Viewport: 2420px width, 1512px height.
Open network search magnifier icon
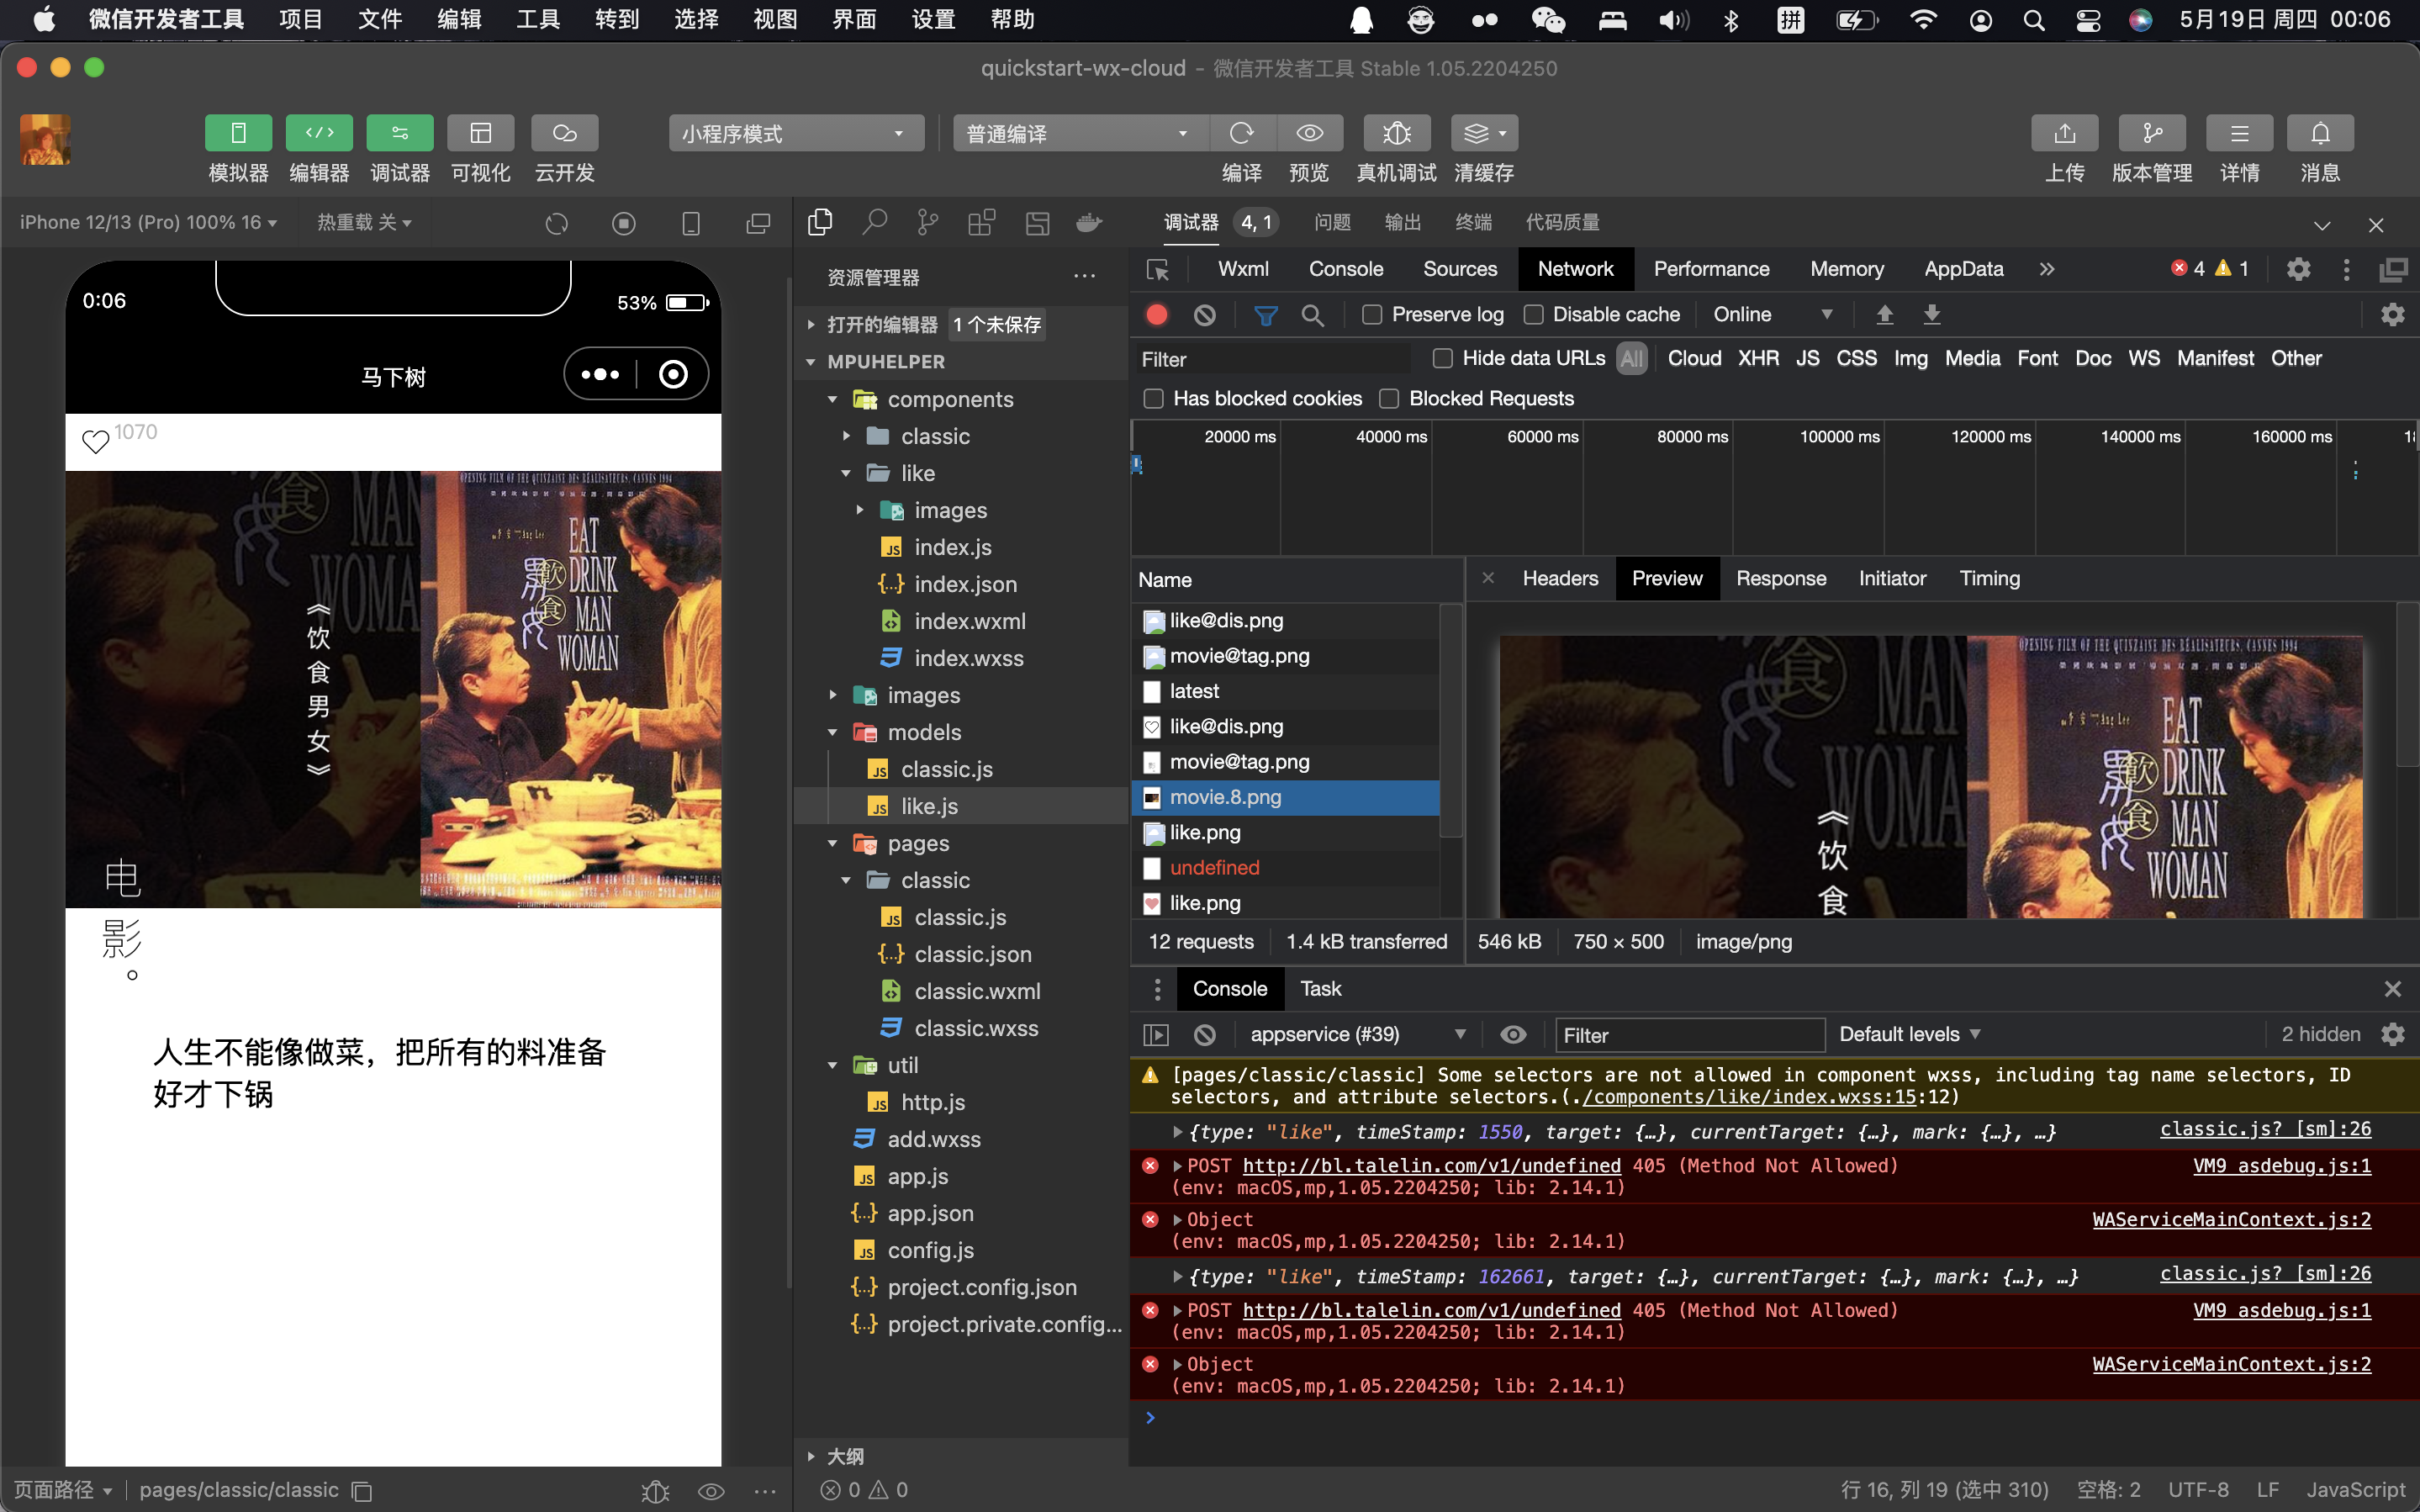[x=1313, y=315]
